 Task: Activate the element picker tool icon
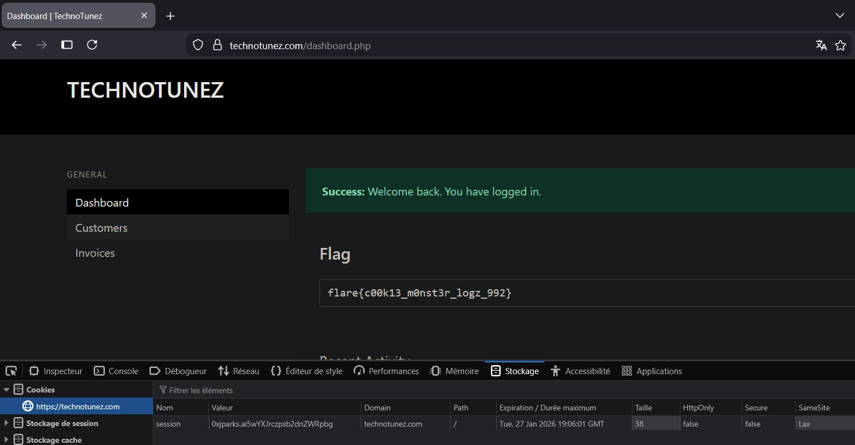(11, 371)
